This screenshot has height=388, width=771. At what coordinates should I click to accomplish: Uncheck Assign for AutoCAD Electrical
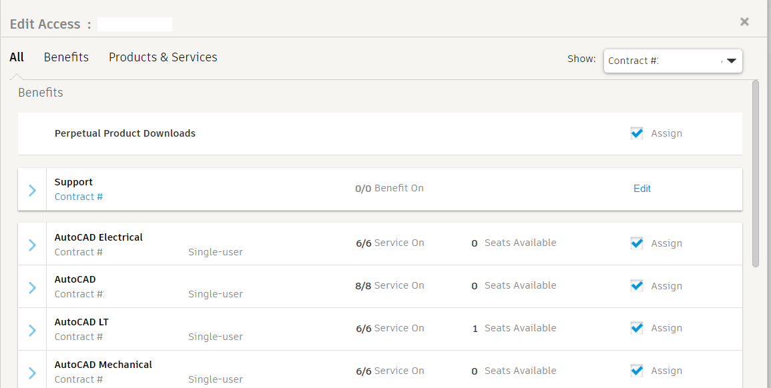pos(637,243)
